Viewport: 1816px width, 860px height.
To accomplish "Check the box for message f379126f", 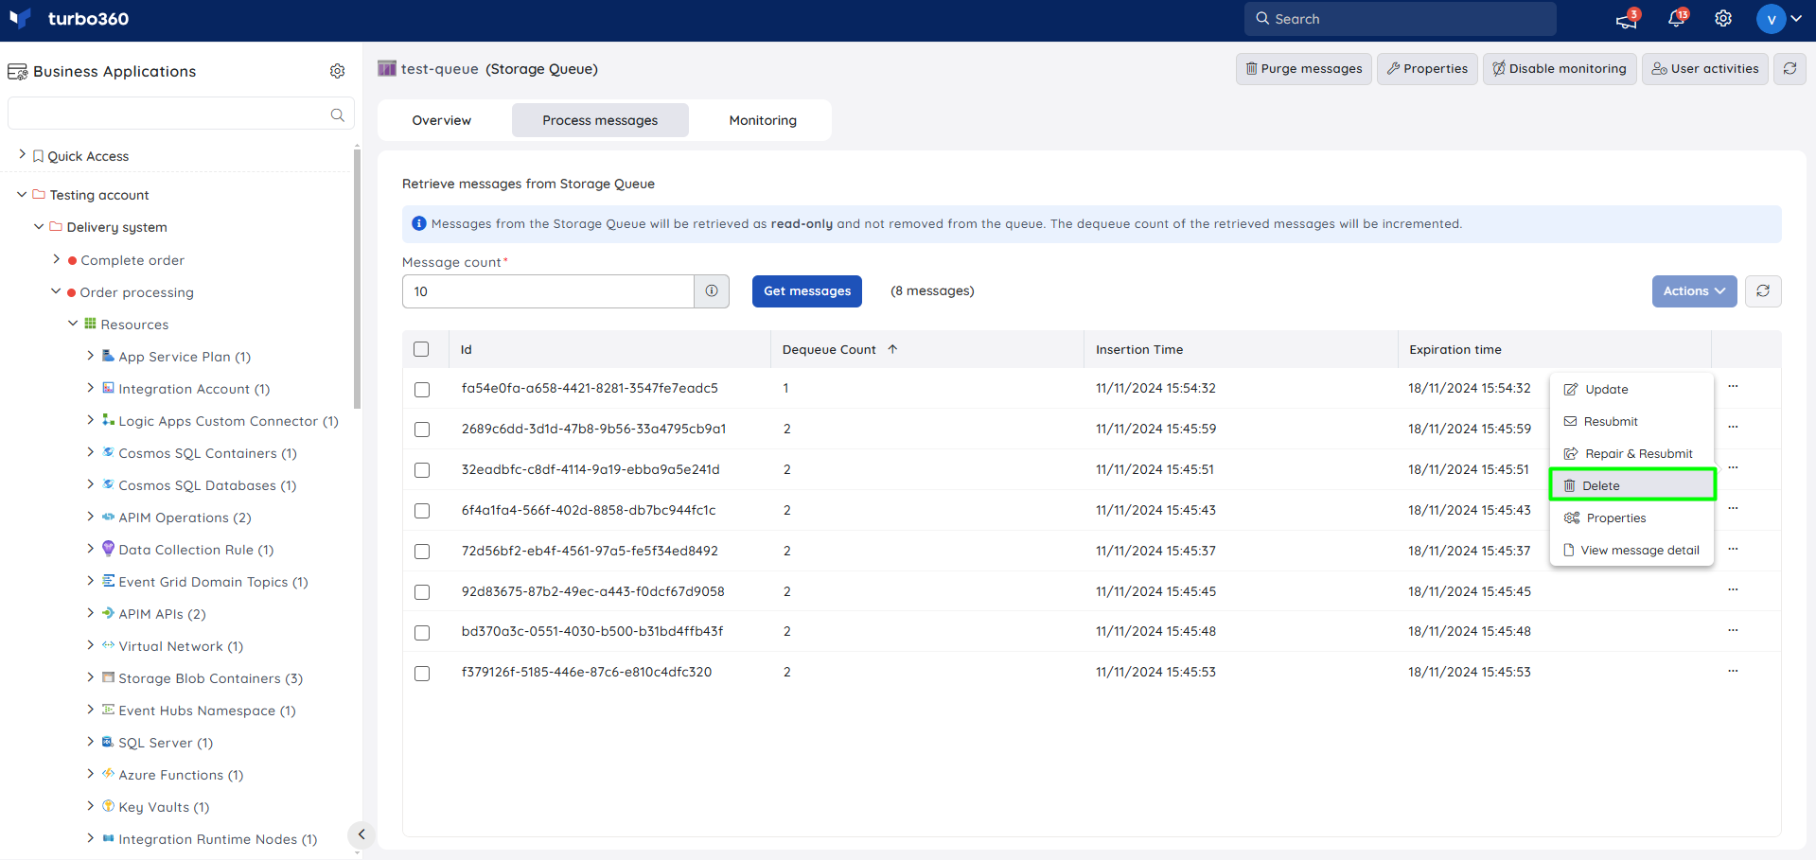I will coord(422,674).
